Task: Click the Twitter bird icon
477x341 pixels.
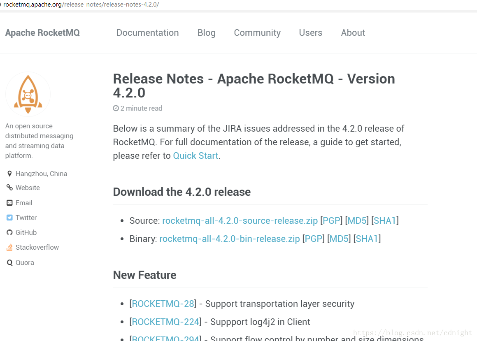Action: click(9, 218)
